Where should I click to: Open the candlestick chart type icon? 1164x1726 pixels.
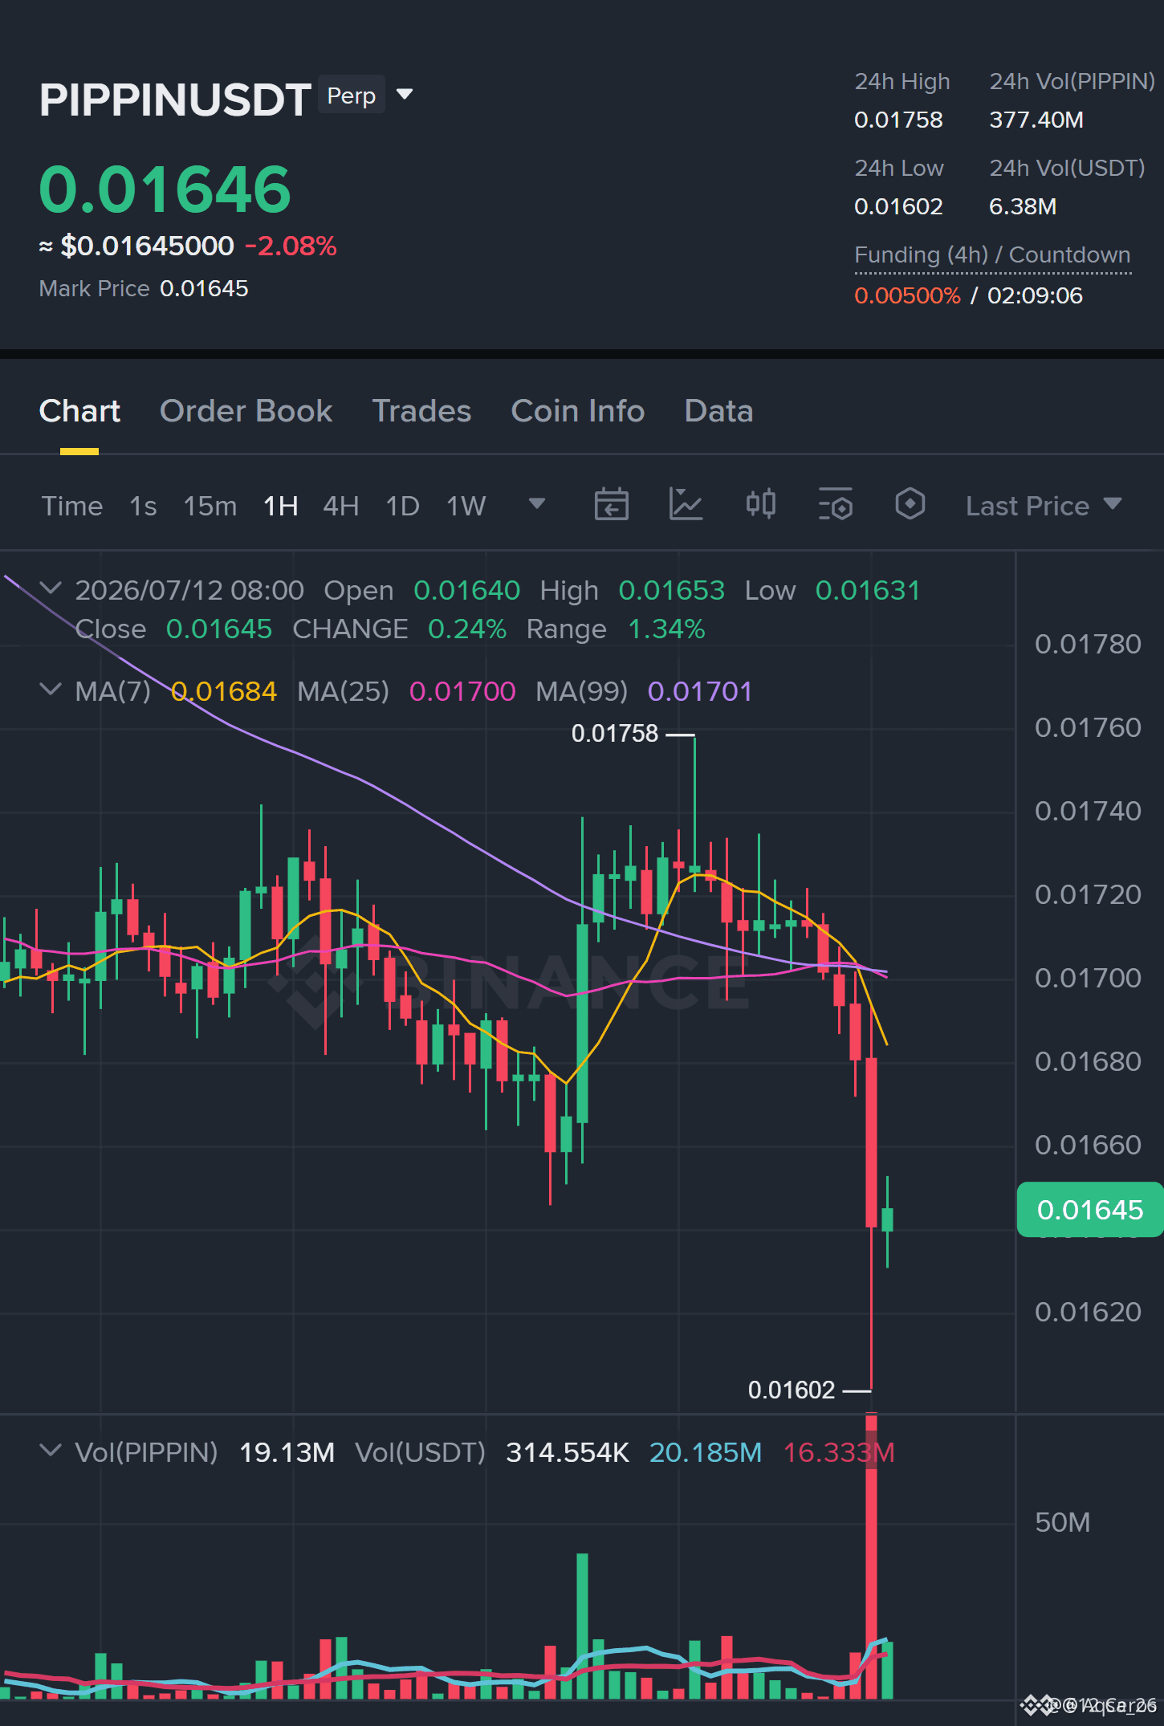point(761,504)
